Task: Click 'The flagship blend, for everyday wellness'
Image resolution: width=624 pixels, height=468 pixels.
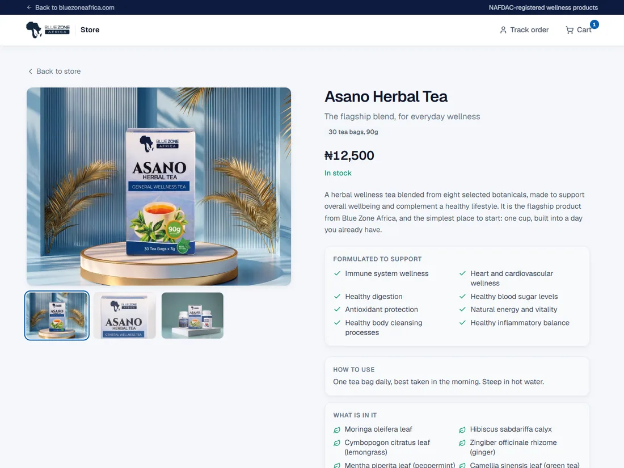Action: click(x=402, y=117)
